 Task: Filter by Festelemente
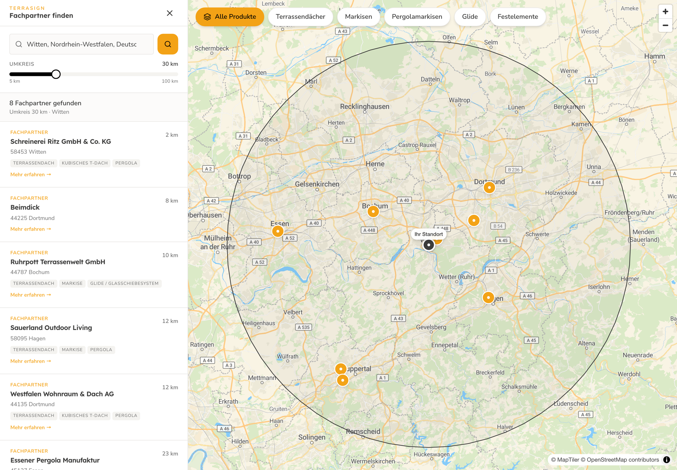point(518,17)
